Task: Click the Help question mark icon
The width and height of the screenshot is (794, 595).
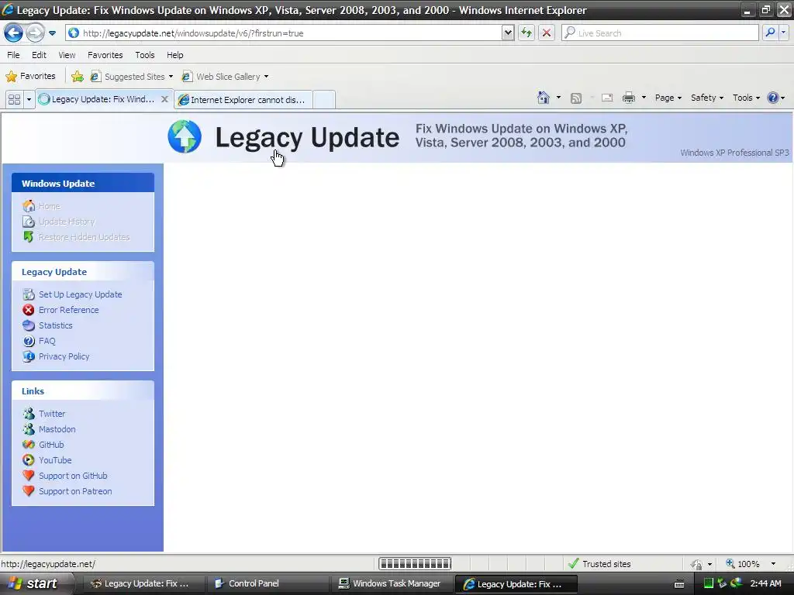Action: [773, 98]
